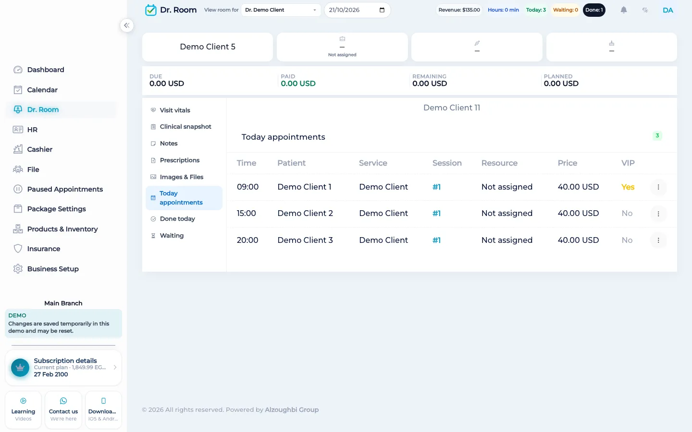Contact us via the WhatsApp shortcut
692x432 pixels.
point(63,410)
